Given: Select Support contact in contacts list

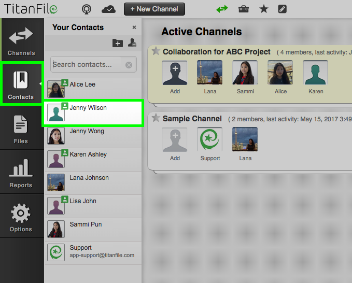Looking at the screenshot, I should click(93, 253).
